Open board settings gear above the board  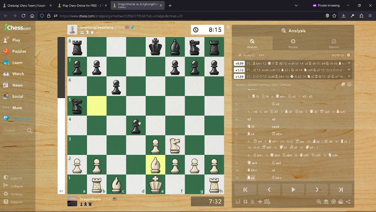pyautogui.click(x=228, y=27)
